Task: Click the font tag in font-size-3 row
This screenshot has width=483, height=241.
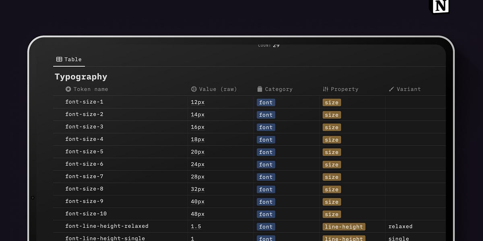Action: coord(266,127)
